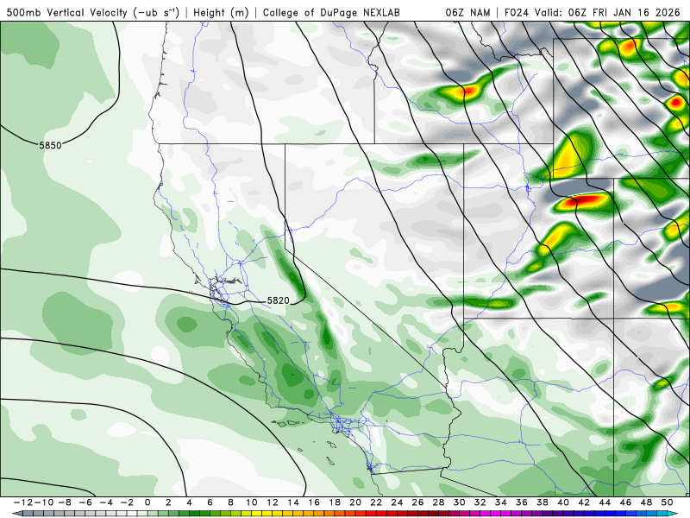Click the 12 value on the color scale
Image resolution: width=690 pixels, height=518 pixels.
[x=273, y=502]
